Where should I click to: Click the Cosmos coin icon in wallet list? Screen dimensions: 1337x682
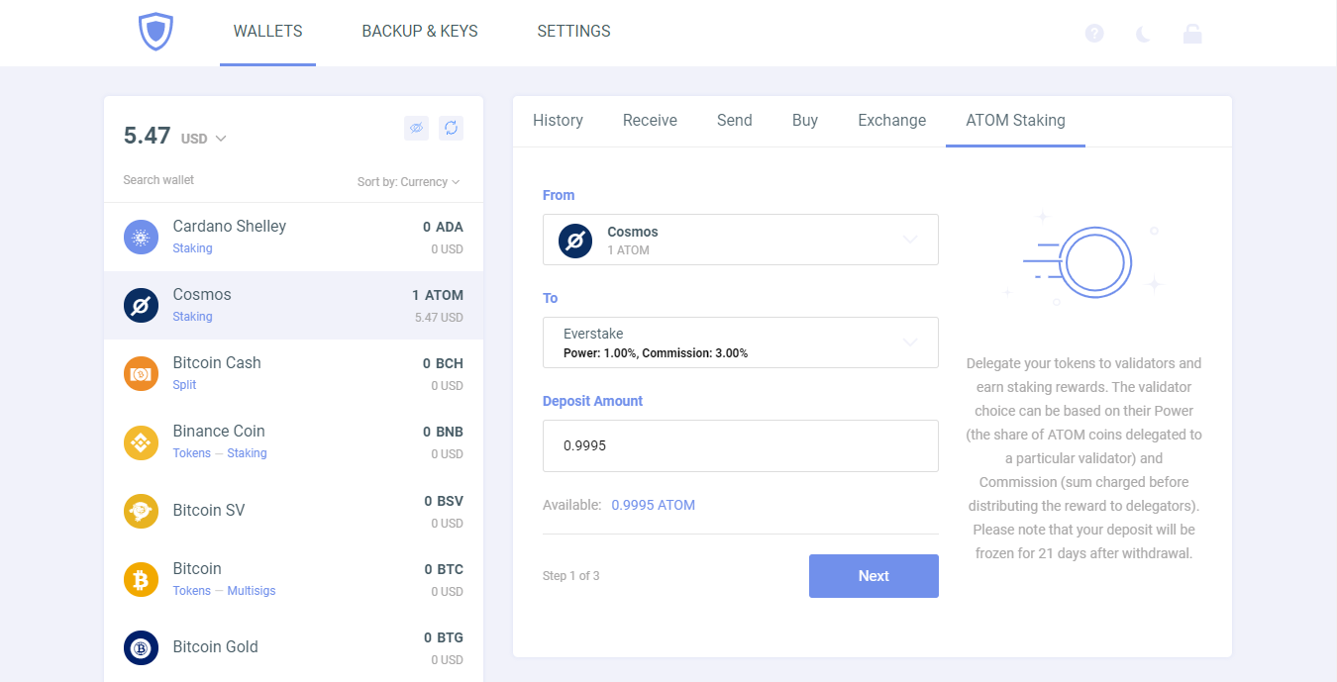(x=141, y=305)
